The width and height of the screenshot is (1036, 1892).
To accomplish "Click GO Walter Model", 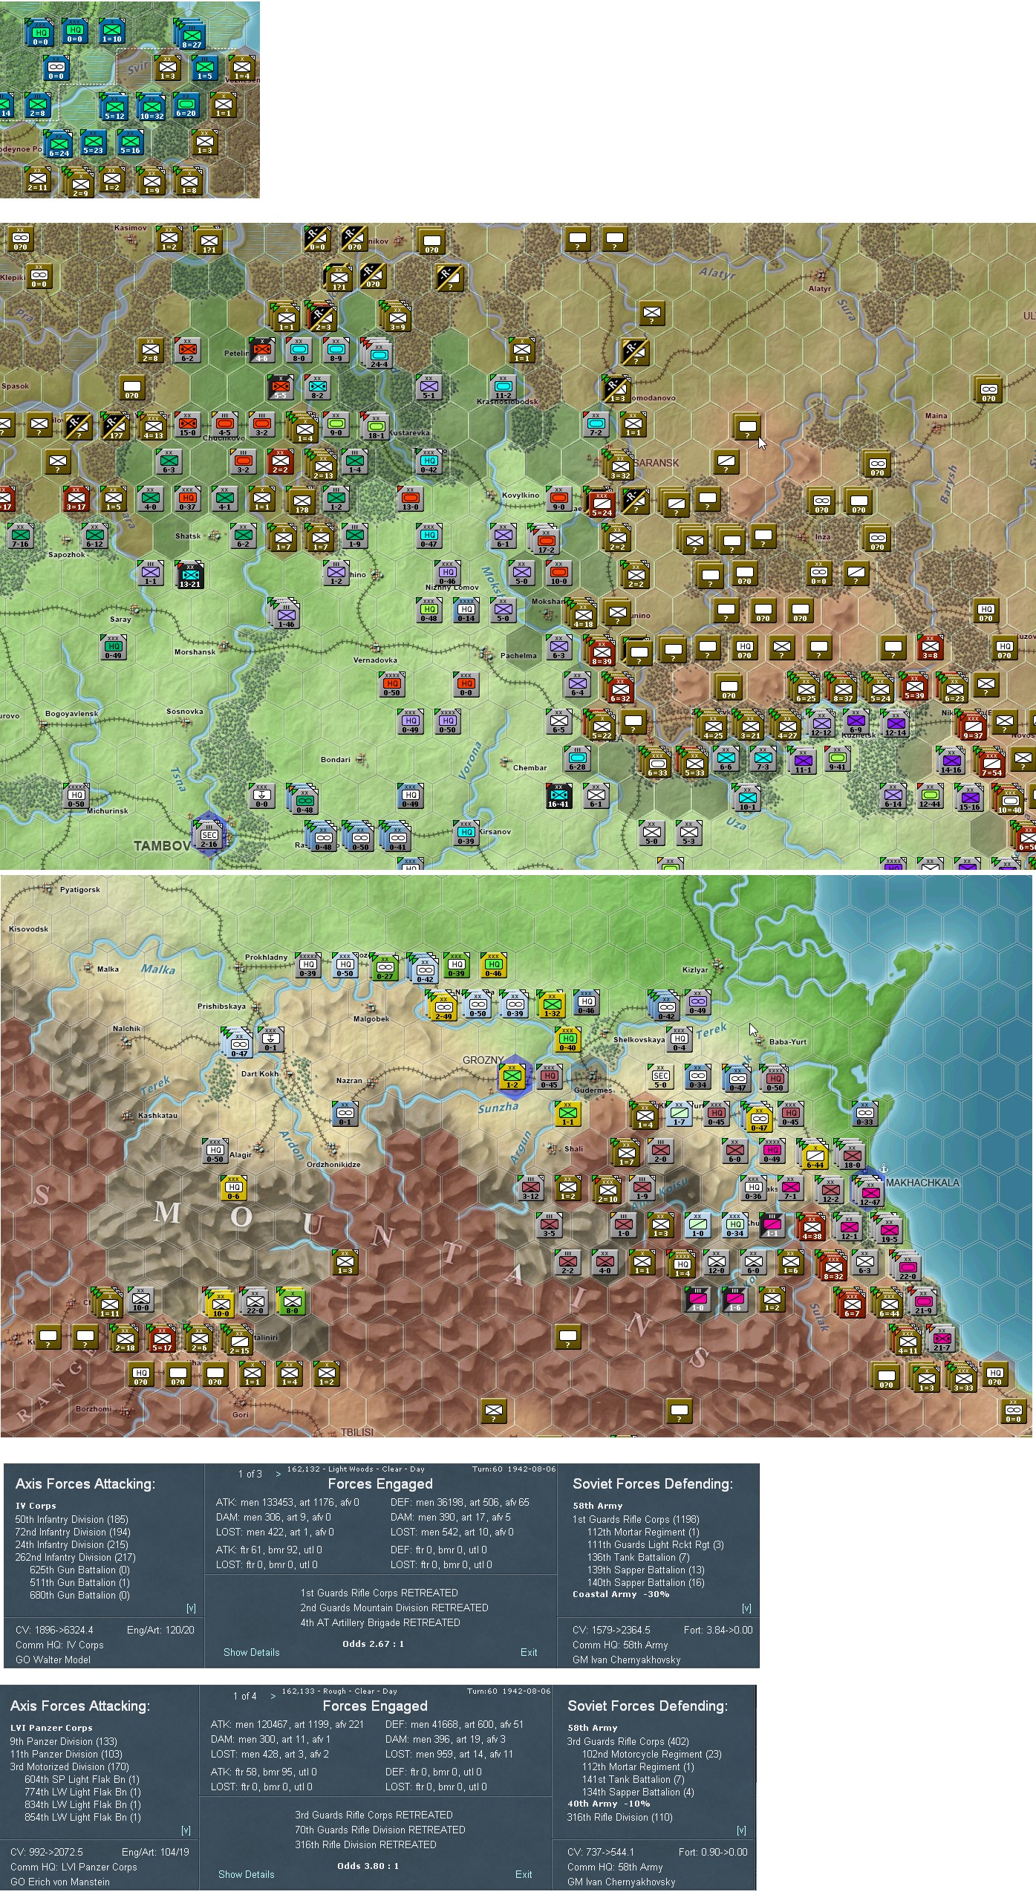I will (53, 1659).
